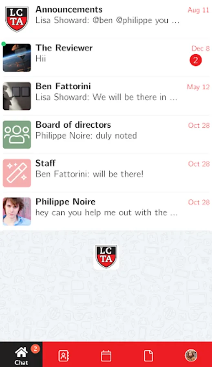The width and height of the screenshot is (212, 367).
Task: Open Board of directors conversation title
Action: [x=73, y=125]
